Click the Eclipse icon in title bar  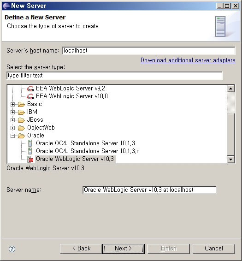point(6,6)
